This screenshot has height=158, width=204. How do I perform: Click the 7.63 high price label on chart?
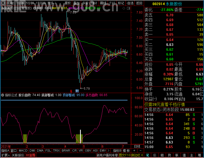coord(73,12)
